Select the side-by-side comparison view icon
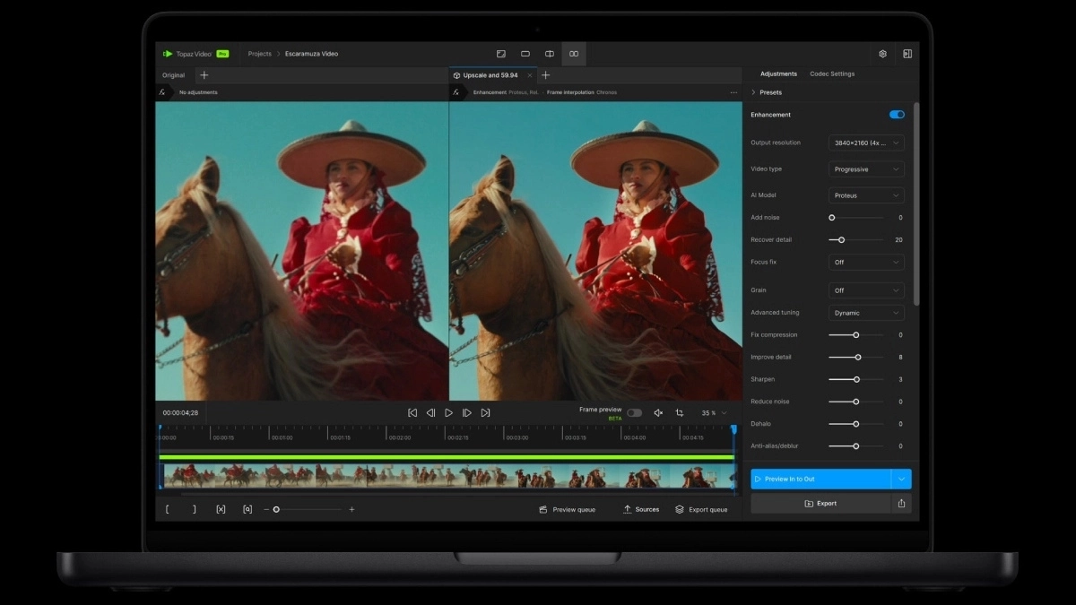Image resolution: width=1076 pixels, height=605 pixels. click(574, 54)
